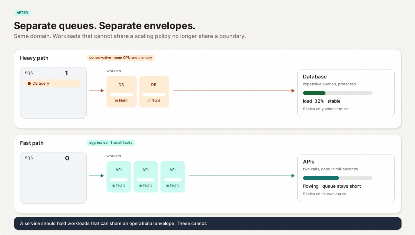Click the 'workers' label in the Heavy path

point(114,71)
